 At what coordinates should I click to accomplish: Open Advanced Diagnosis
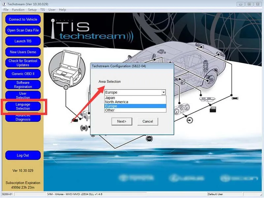(x=23, y=118)
